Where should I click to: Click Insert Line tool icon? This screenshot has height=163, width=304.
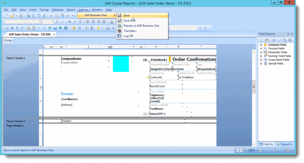click(39, 28)
